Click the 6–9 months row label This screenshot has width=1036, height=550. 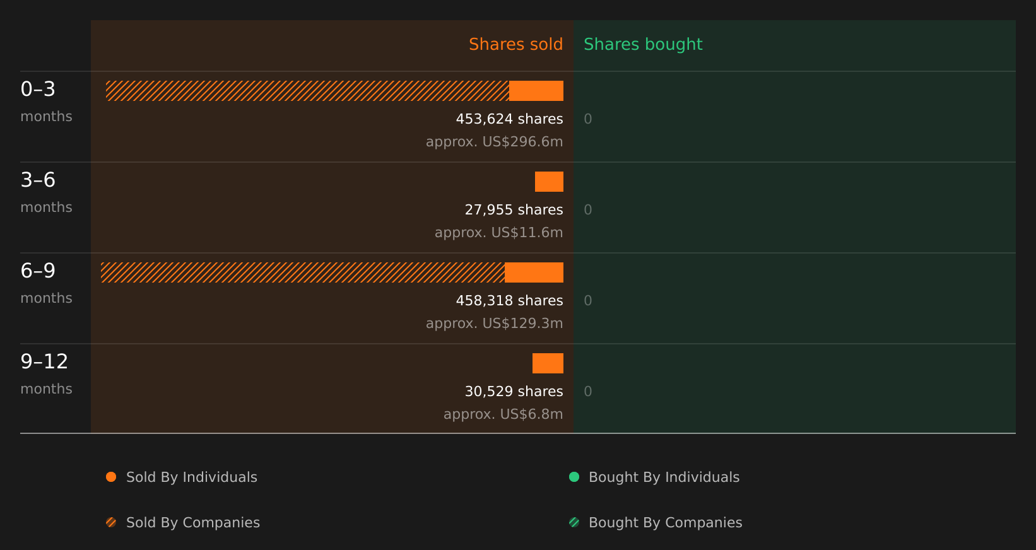46,283
